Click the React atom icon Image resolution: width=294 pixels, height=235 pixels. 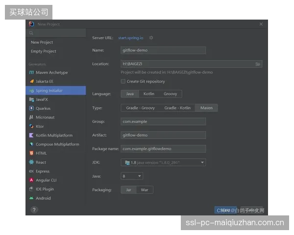(x=31, y=162)
